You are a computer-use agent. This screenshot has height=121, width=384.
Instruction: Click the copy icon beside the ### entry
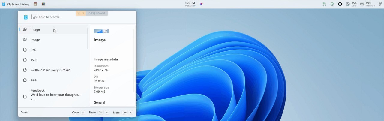[x=25, y=80]
